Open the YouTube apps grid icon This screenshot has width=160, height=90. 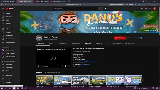tap(146, 9)
